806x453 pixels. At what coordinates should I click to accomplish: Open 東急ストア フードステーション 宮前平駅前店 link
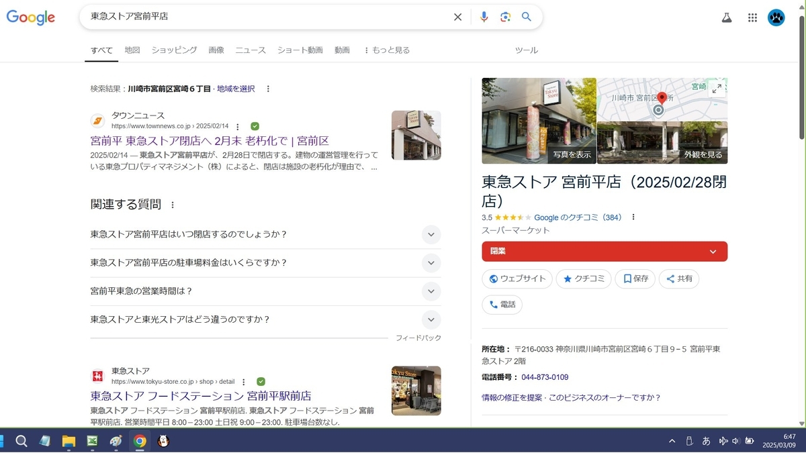201,396
